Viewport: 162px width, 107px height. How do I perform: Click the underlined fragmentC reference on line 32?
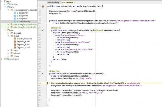(x=71, y=52)
